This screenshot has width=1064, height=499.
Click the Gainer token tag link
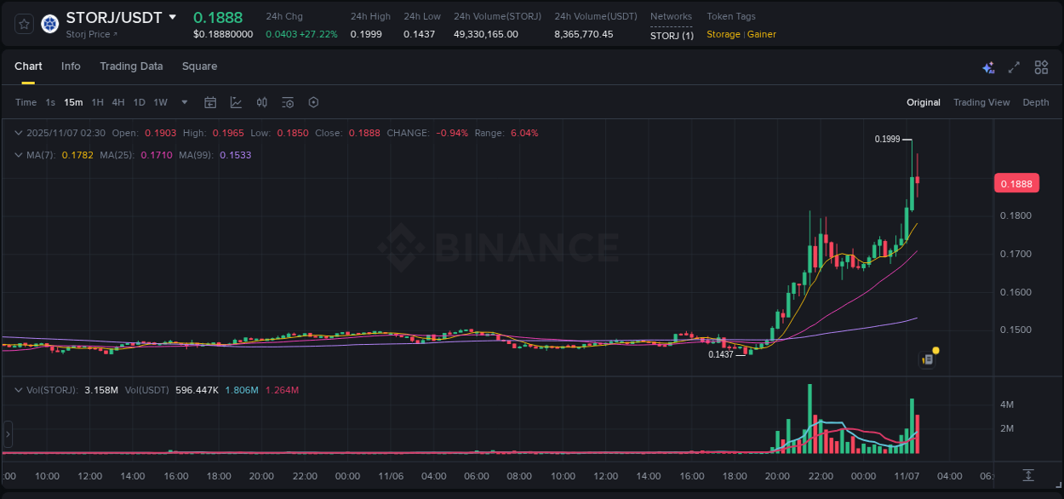[x=761, y=34]
